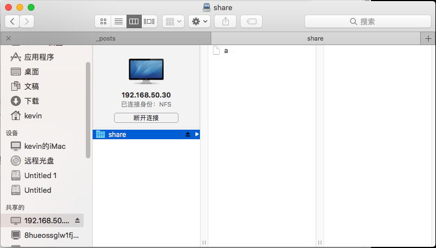The width and height of the screenshot is (436, 248).
Task: Open the arrange items dropdown
Action: pos(173,21)
